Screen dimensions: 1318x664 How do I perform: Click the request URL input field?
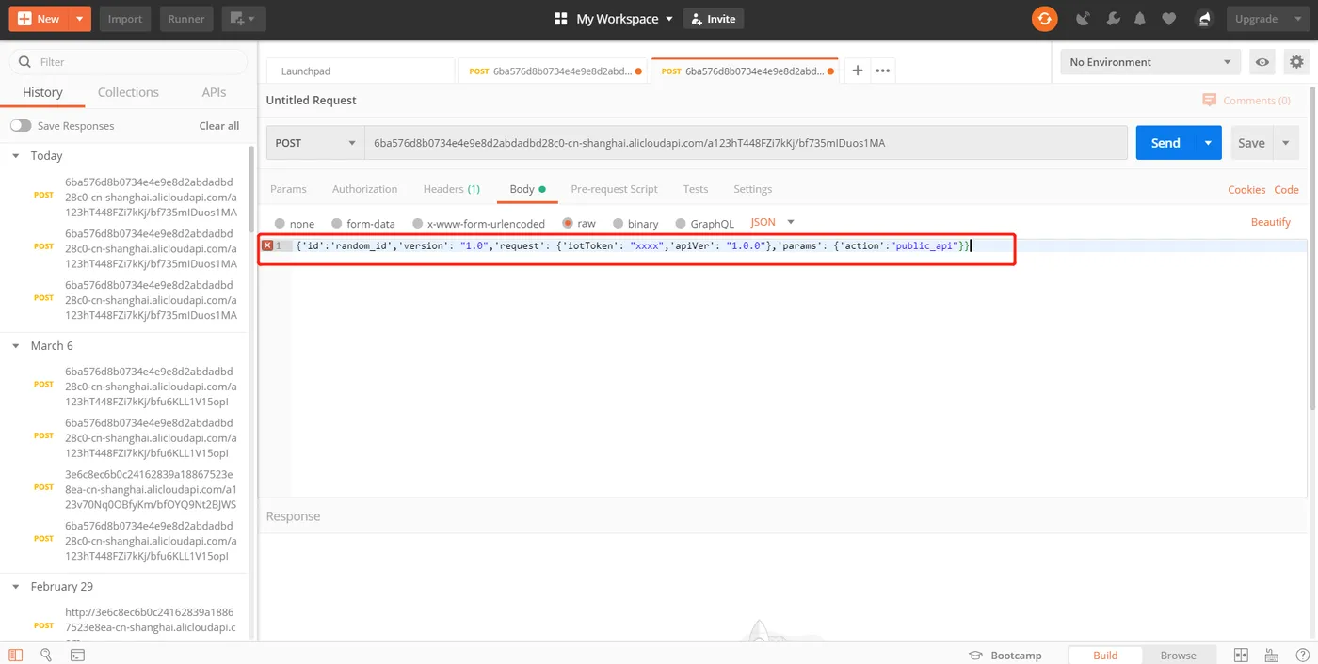746,143
